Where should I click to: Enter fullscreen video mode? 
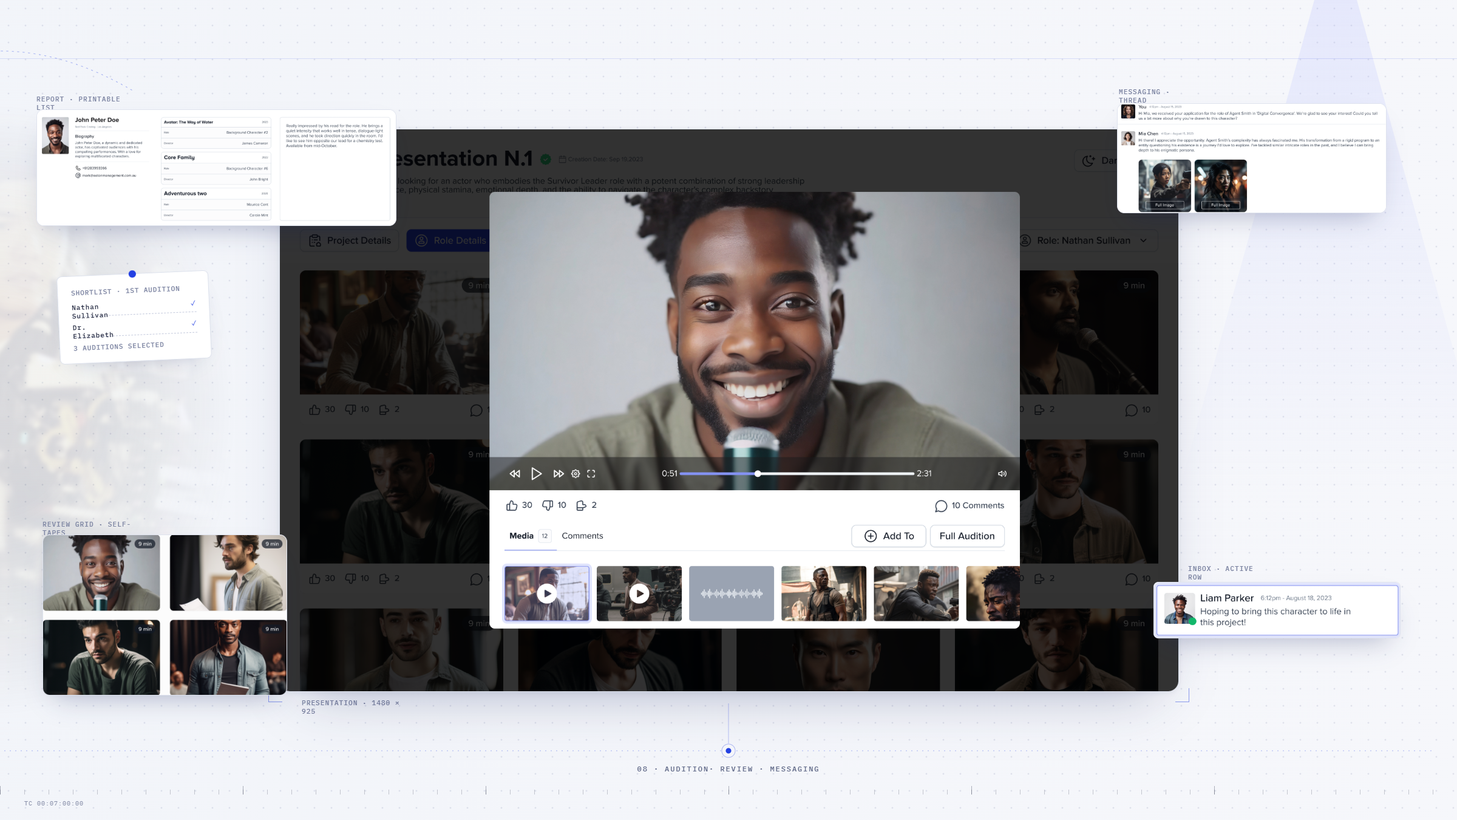(591, 474)
